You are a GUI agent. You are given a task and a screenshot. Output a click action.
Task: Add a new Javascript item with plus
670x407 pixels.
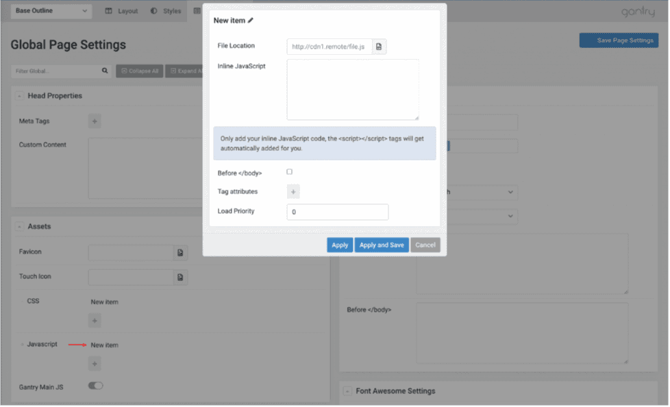point(95,364)
